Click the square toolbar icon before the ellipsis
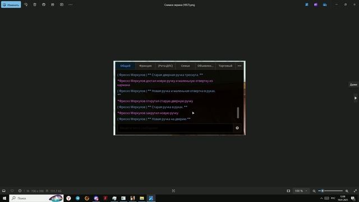Image resolution: width=359 pixels, height=202 pixels. [x=62, y=4]
